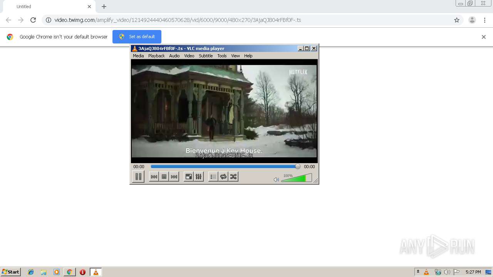Skip to next media in VLC

point(174,177)
